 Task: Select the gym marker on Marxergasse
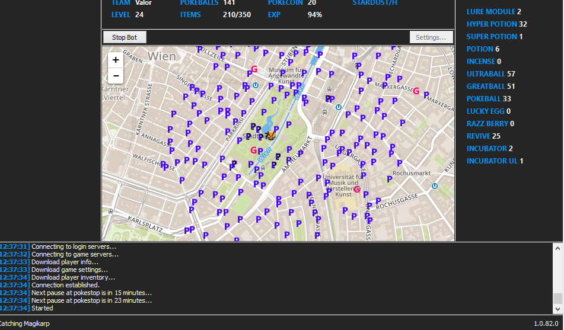[416, 91]
